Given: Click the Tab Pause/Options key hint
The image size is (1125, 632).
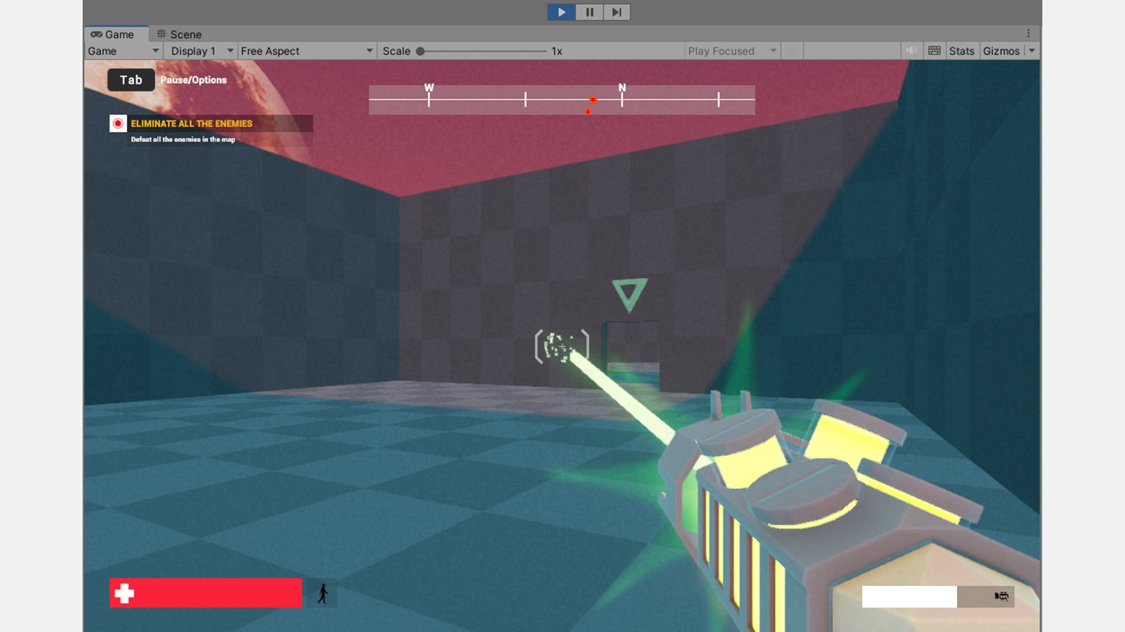Looking at the screenshot, I should (131, 80).
